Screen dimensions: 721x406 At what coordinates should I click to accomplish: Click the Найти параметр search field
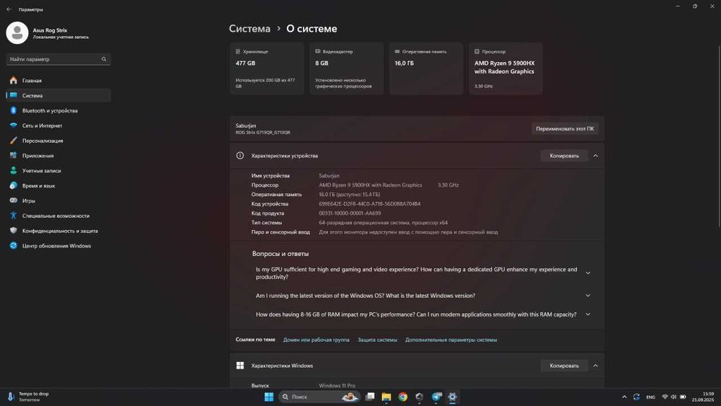click(x=58, y=59)
